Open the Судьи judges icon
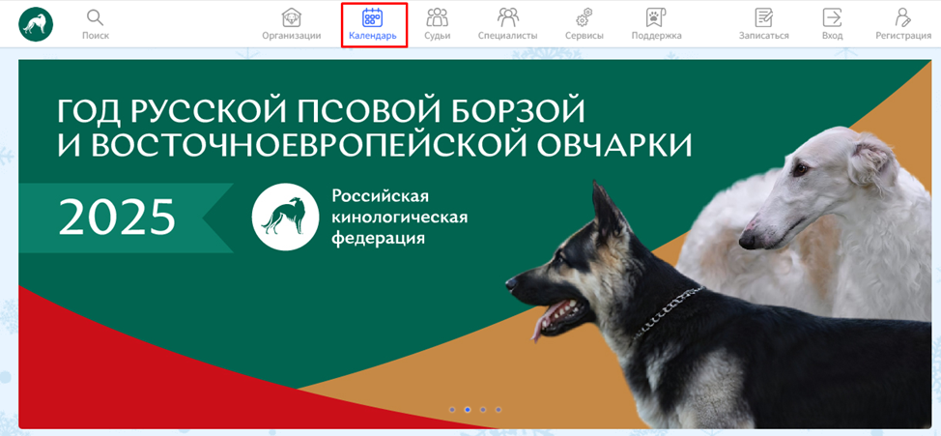This screenshot has width=941, height=436. click(438, 18)
